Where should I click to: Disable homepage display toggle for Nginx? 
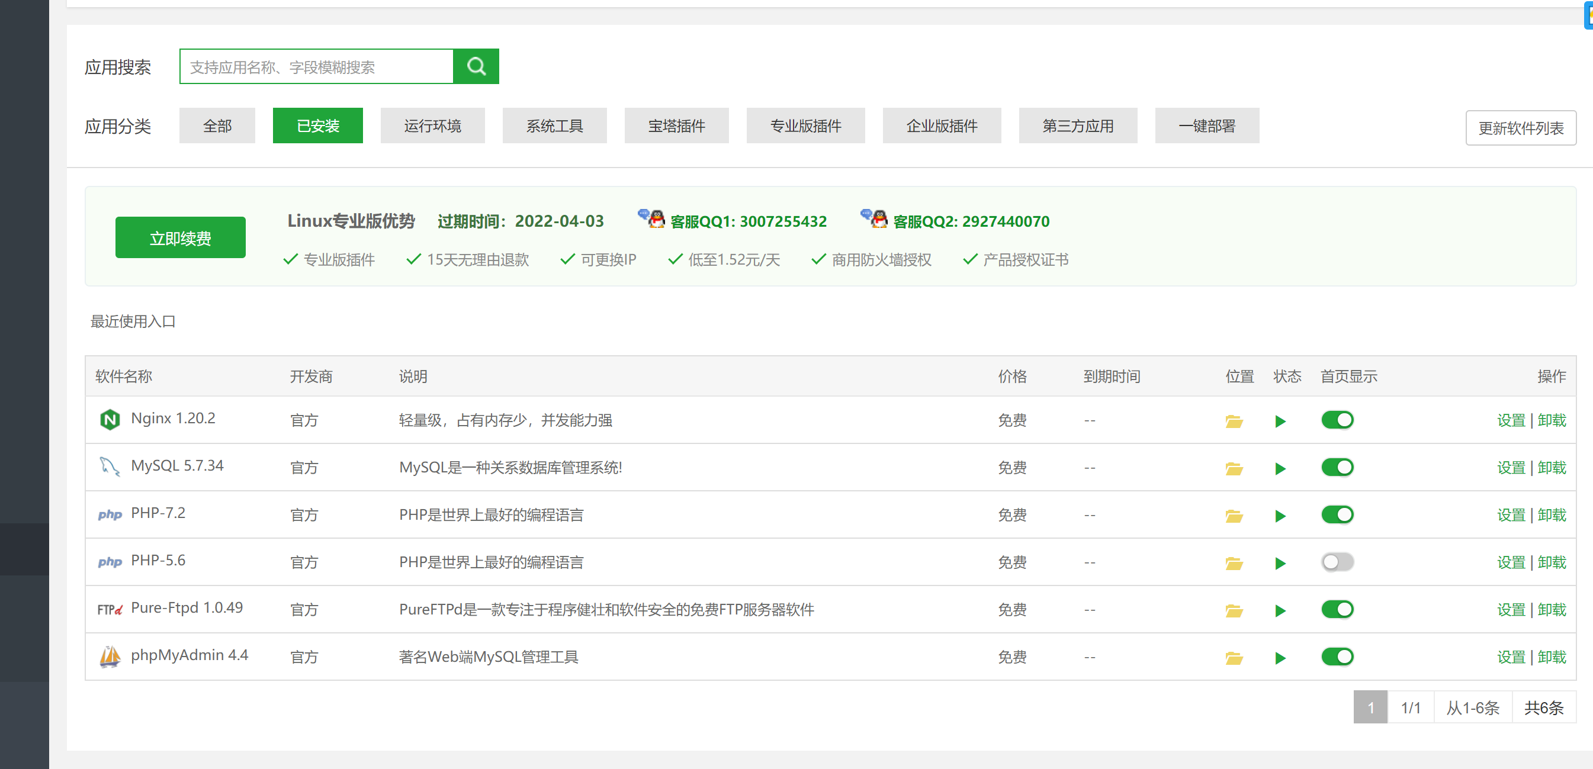coord(1337,420)
